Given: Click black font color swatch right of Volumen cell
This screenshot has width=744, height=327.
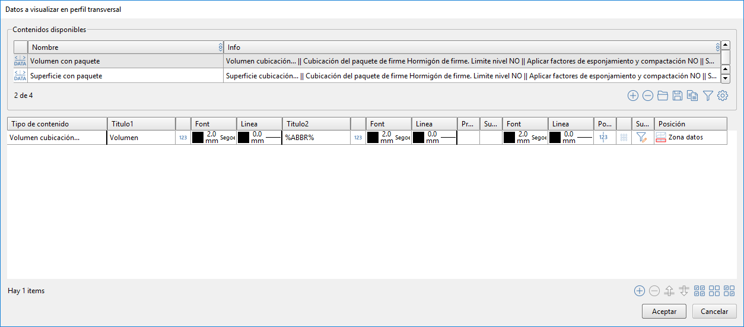Looking at the screenshot, I should tap(198, 137).
